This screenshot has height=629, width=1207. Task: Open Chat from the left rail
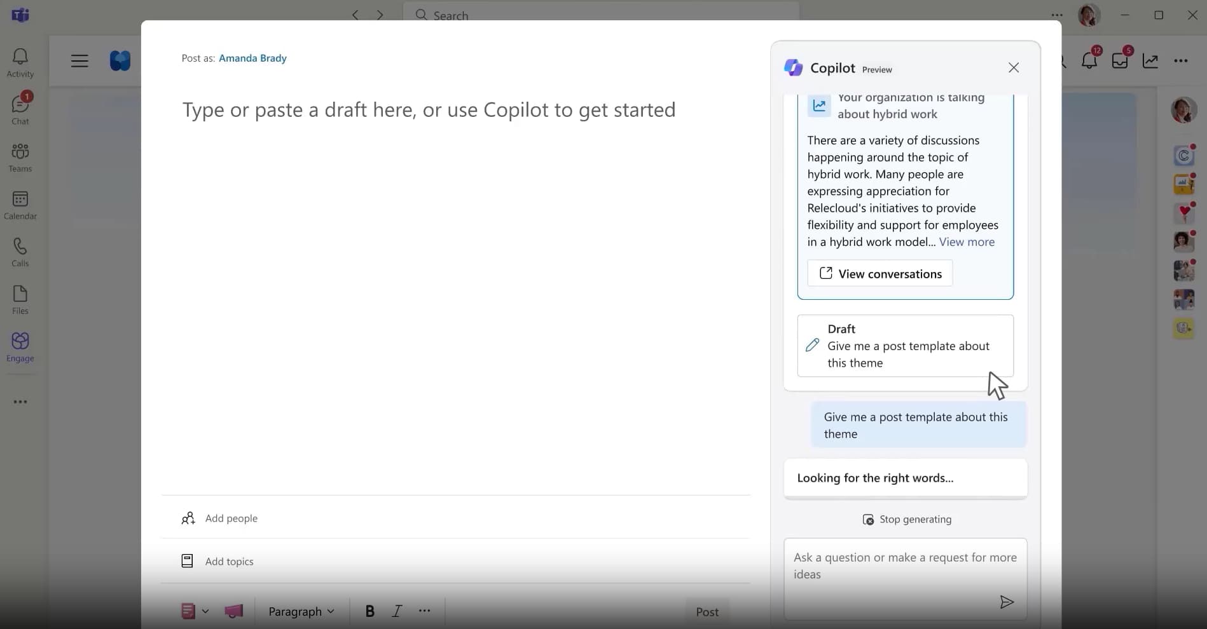pos(20,110)
